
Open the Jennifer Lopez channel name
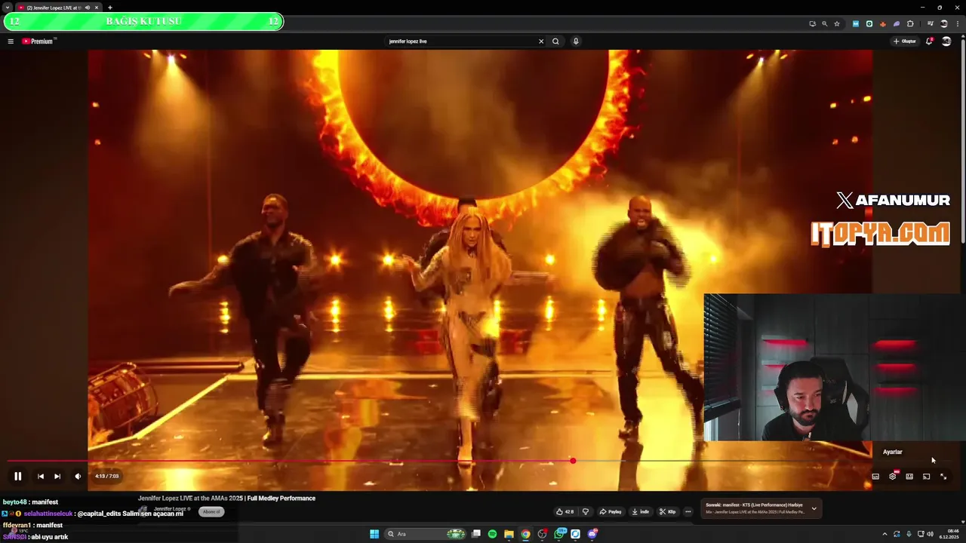pos(170,509)
